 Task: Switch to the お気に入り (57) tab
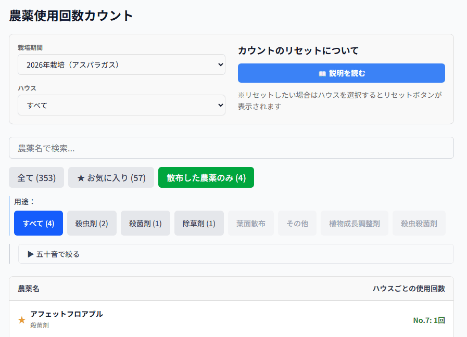pyautogui.click(x=111, y=177)
